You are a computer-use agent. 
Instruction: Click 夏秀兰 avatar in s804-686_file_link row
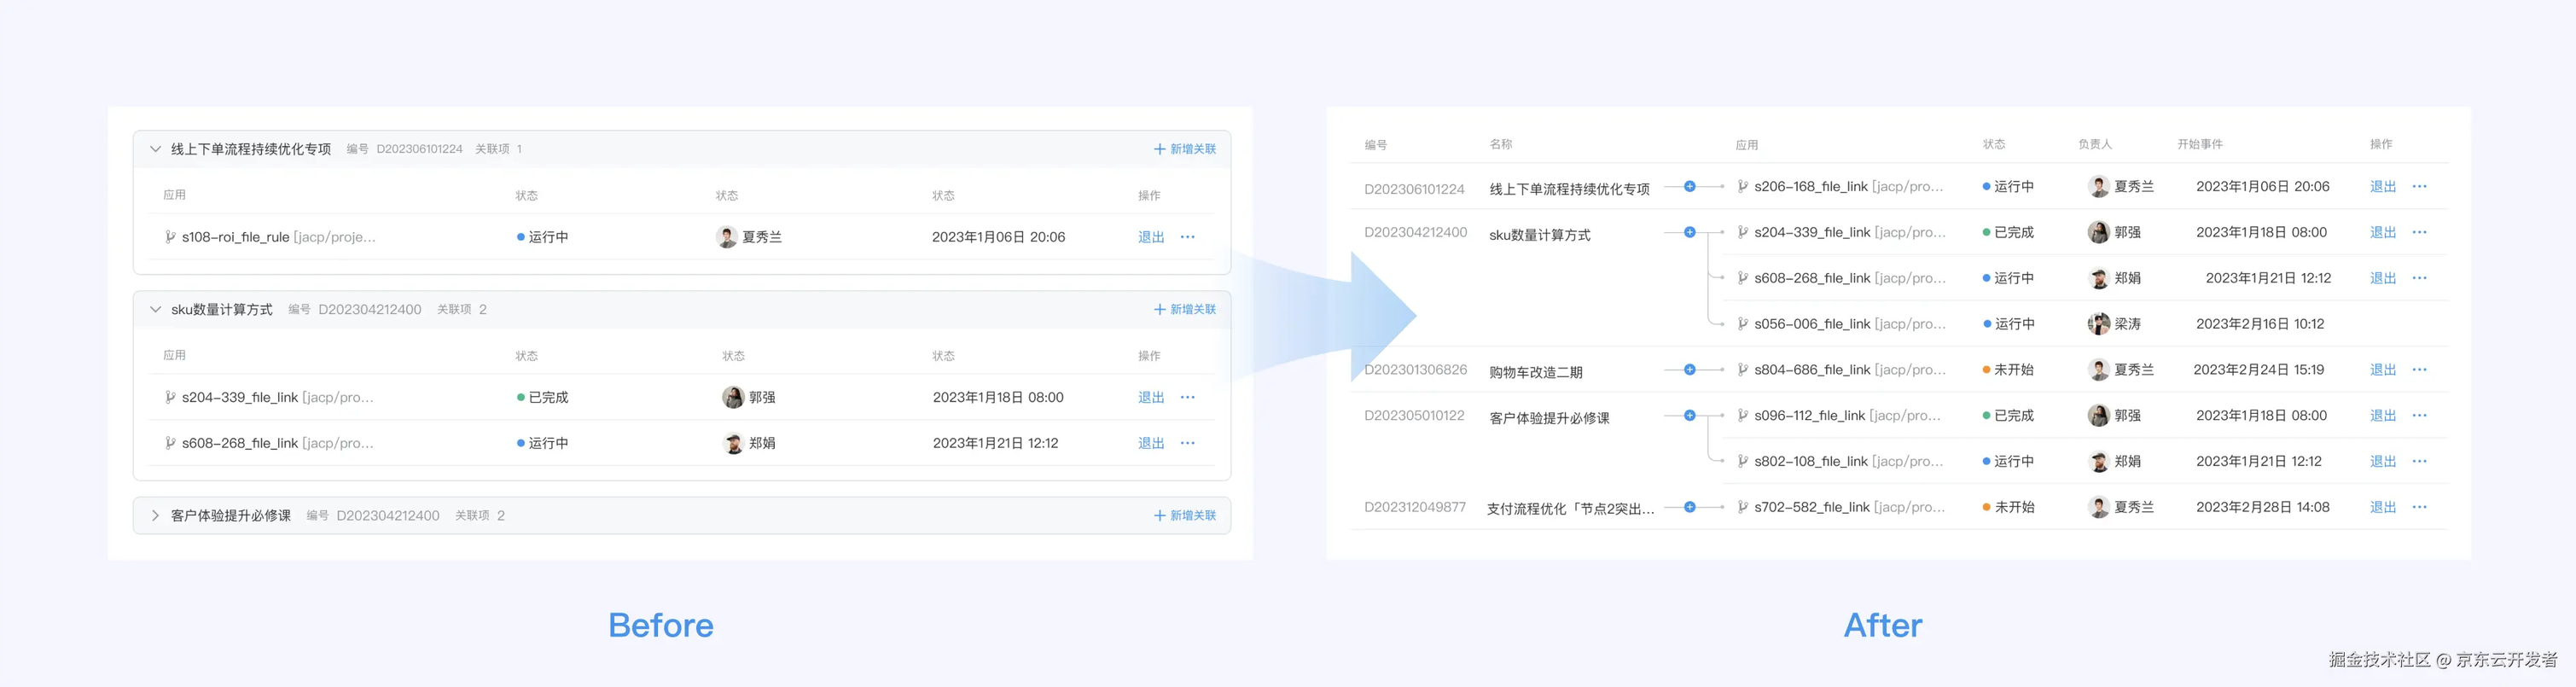coord(2099,369)
